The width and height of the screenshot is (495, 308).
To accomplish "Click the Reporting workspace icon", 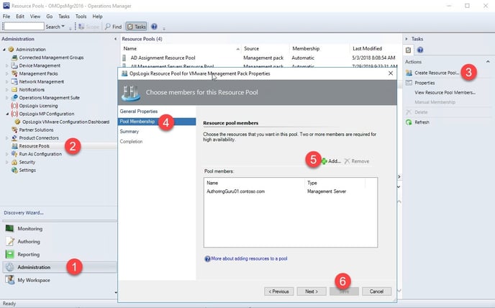I will pyautogui.click(x=10, y=254).
